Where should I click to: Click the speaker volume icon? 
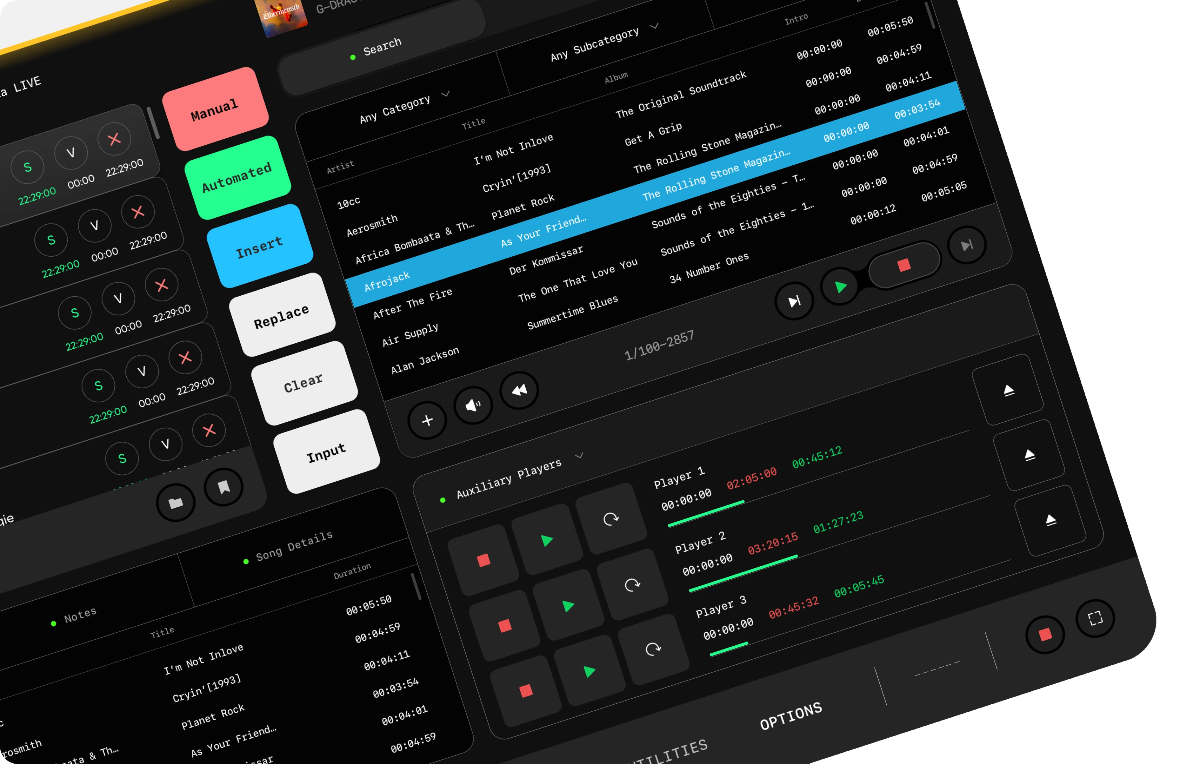(x=473, y=405)
